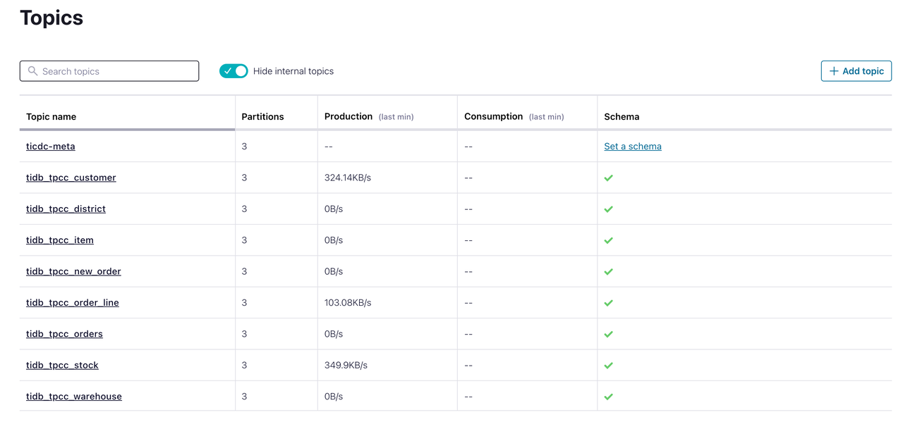Click the Schema column header
The height and width of the screenshot is (422, 903).
pyautogui.click(x=622, y=117)
